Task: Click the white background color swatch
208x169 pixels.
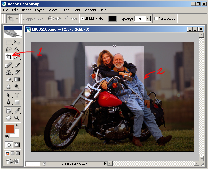Action: coord(16,135)
